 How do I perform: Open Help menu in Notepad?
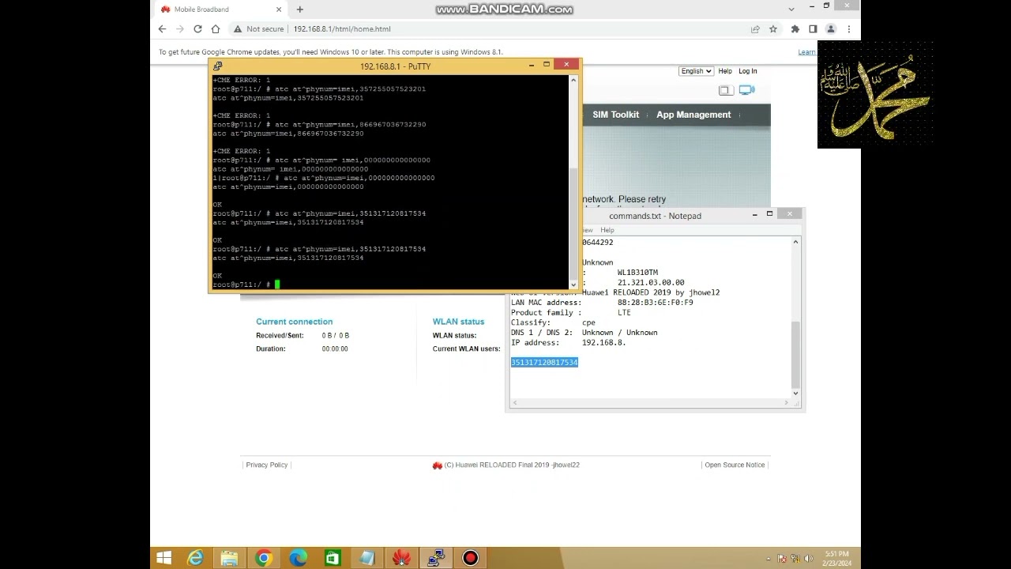point(607,230)
